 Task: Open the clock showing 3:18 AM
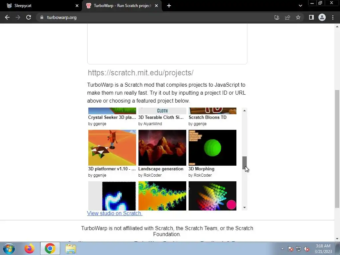pos(323,249)
